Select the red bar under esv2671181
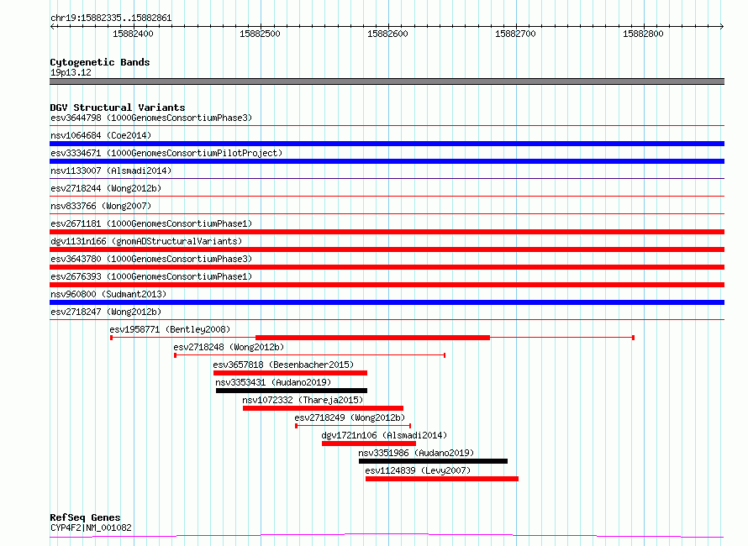748x546 pixels. (x=387, y=232)
